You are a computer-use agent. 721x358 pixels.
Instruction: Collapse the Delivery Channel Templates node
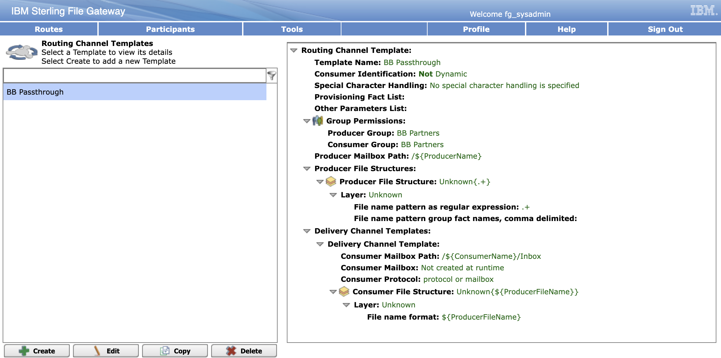tap(307, 231)
